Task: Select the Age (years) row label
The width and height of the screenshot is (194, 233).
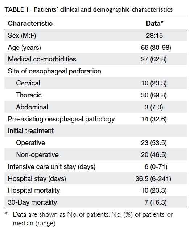Action: [x=24, y=48]
